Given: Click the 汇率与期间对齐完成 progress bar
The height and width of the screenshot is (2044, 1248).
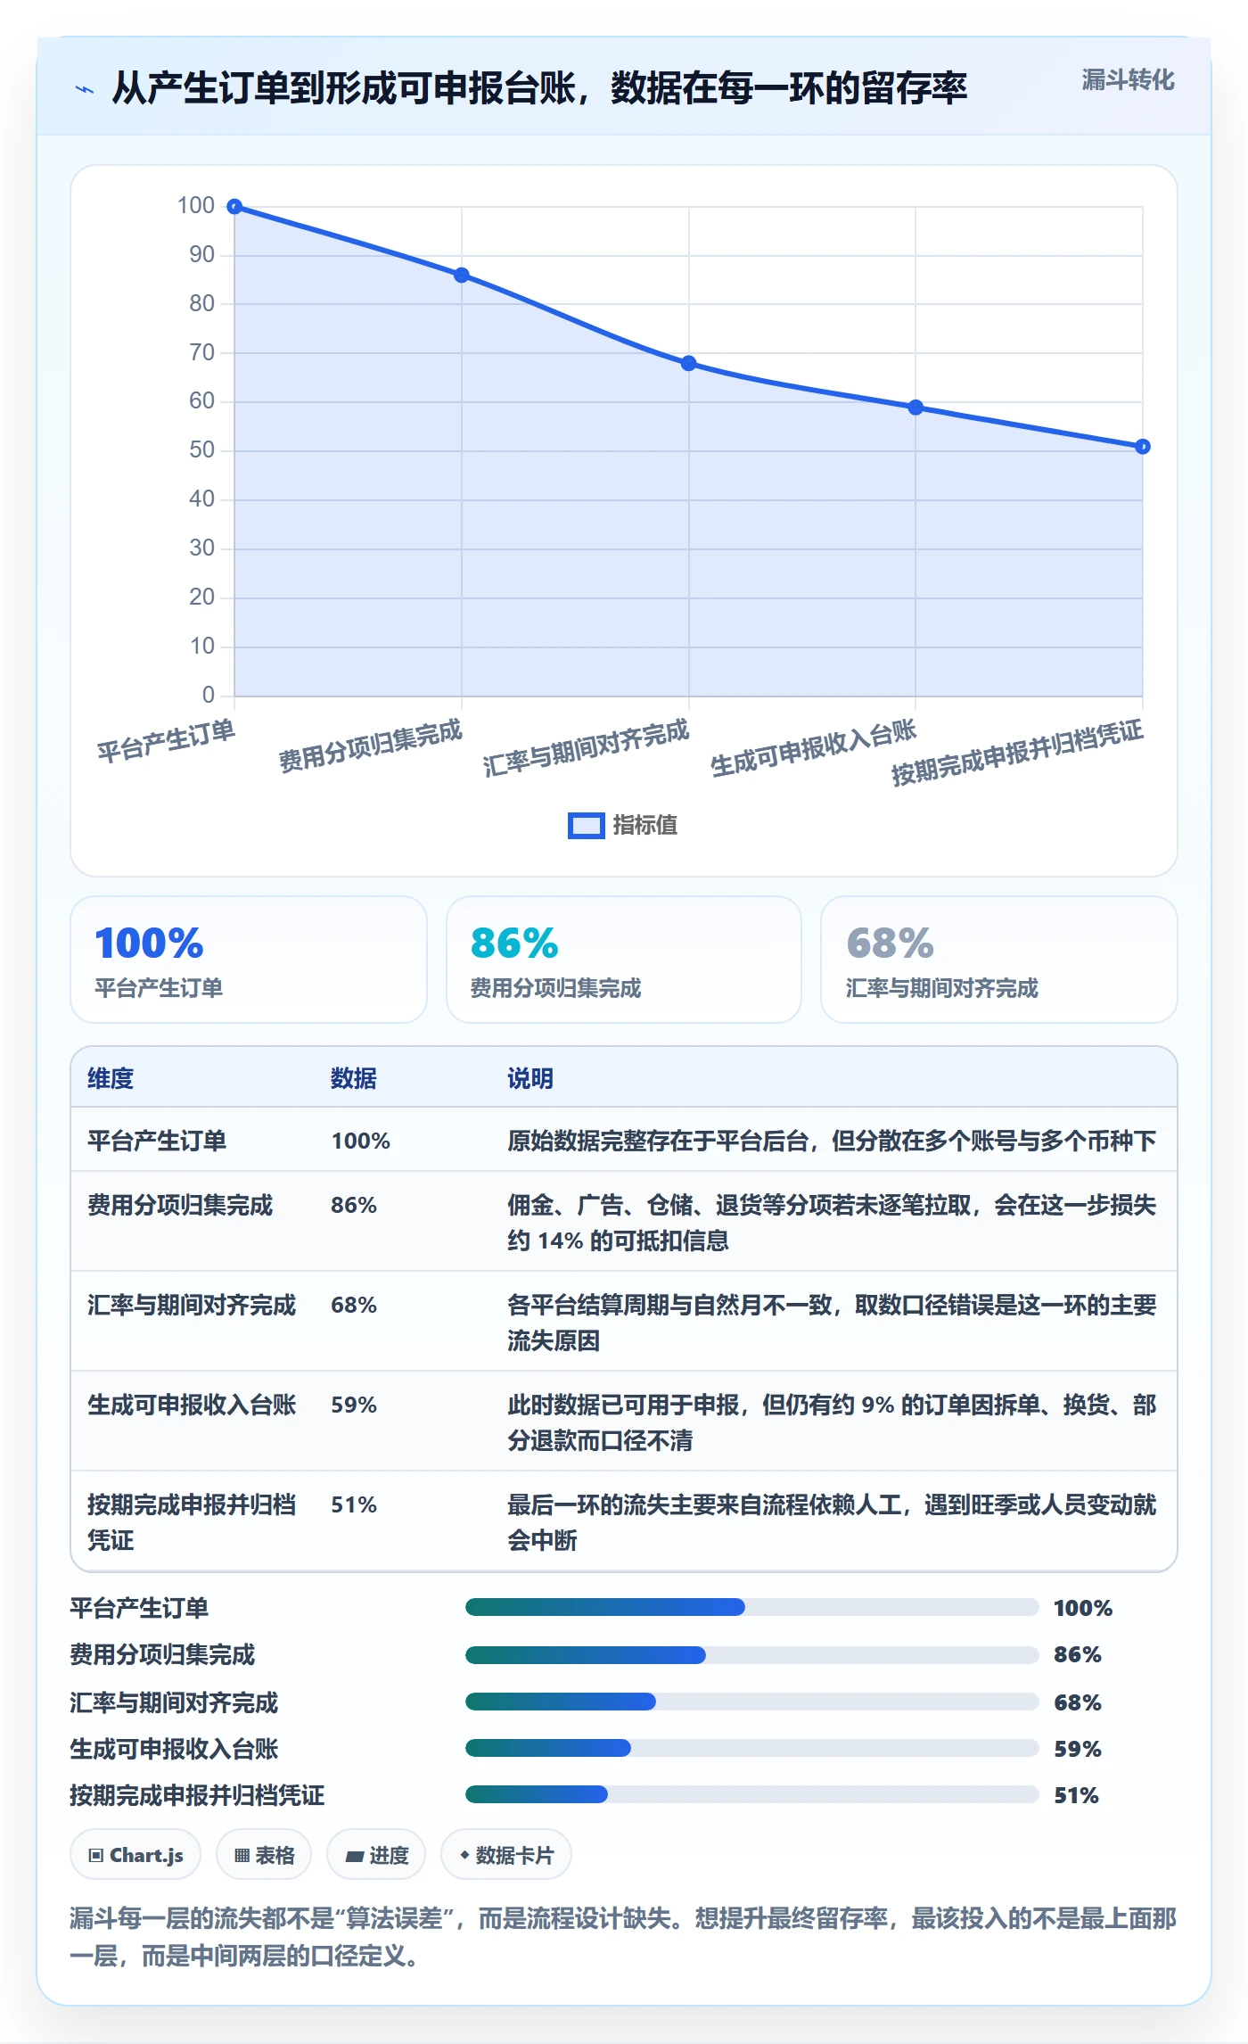Looking at the screenshot, I should (x=752, y=1702).
